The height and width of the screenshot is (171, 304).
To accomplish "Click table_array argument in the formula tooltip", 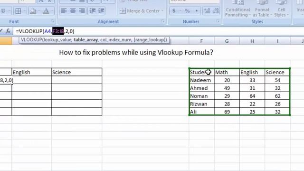I will 85,40.
